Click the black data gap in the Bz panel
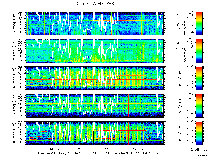This screenshot has height=157, width=209. (94, 133)
